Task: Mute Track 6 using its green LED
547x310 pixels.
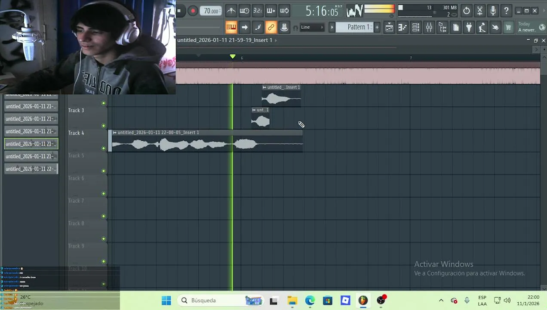Action: 103,193
